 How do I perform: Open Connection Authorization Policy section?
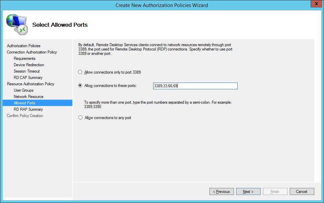tap(32, 52)
